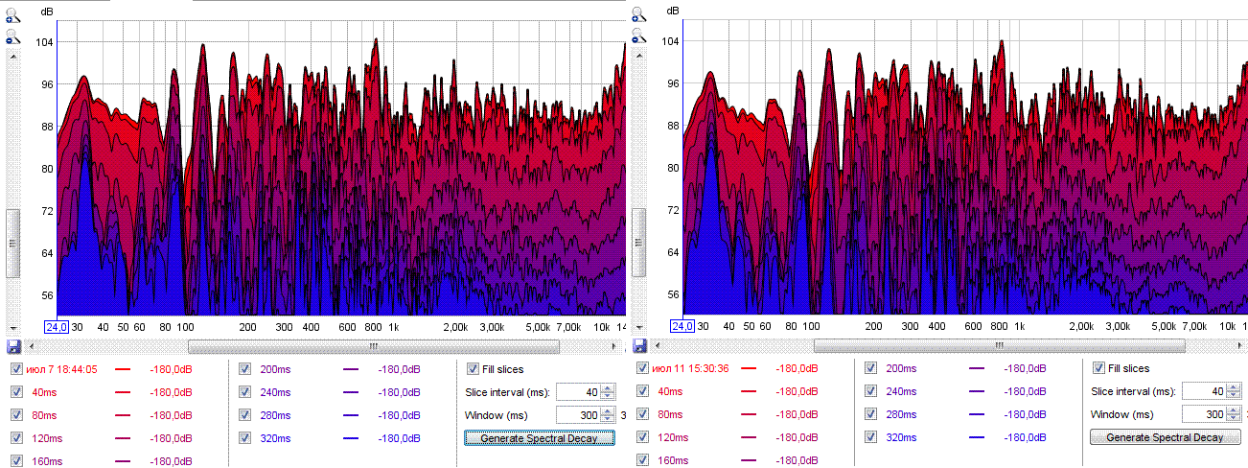Click left graph horizontal scrollbar thumb
This screenshot has width=1248, height=468.
[372, 346]
